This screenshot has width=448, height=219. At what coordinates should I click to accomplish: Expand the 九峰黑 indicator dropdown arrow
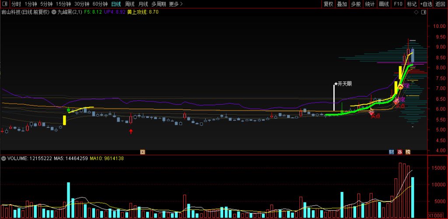pos(54,12)
